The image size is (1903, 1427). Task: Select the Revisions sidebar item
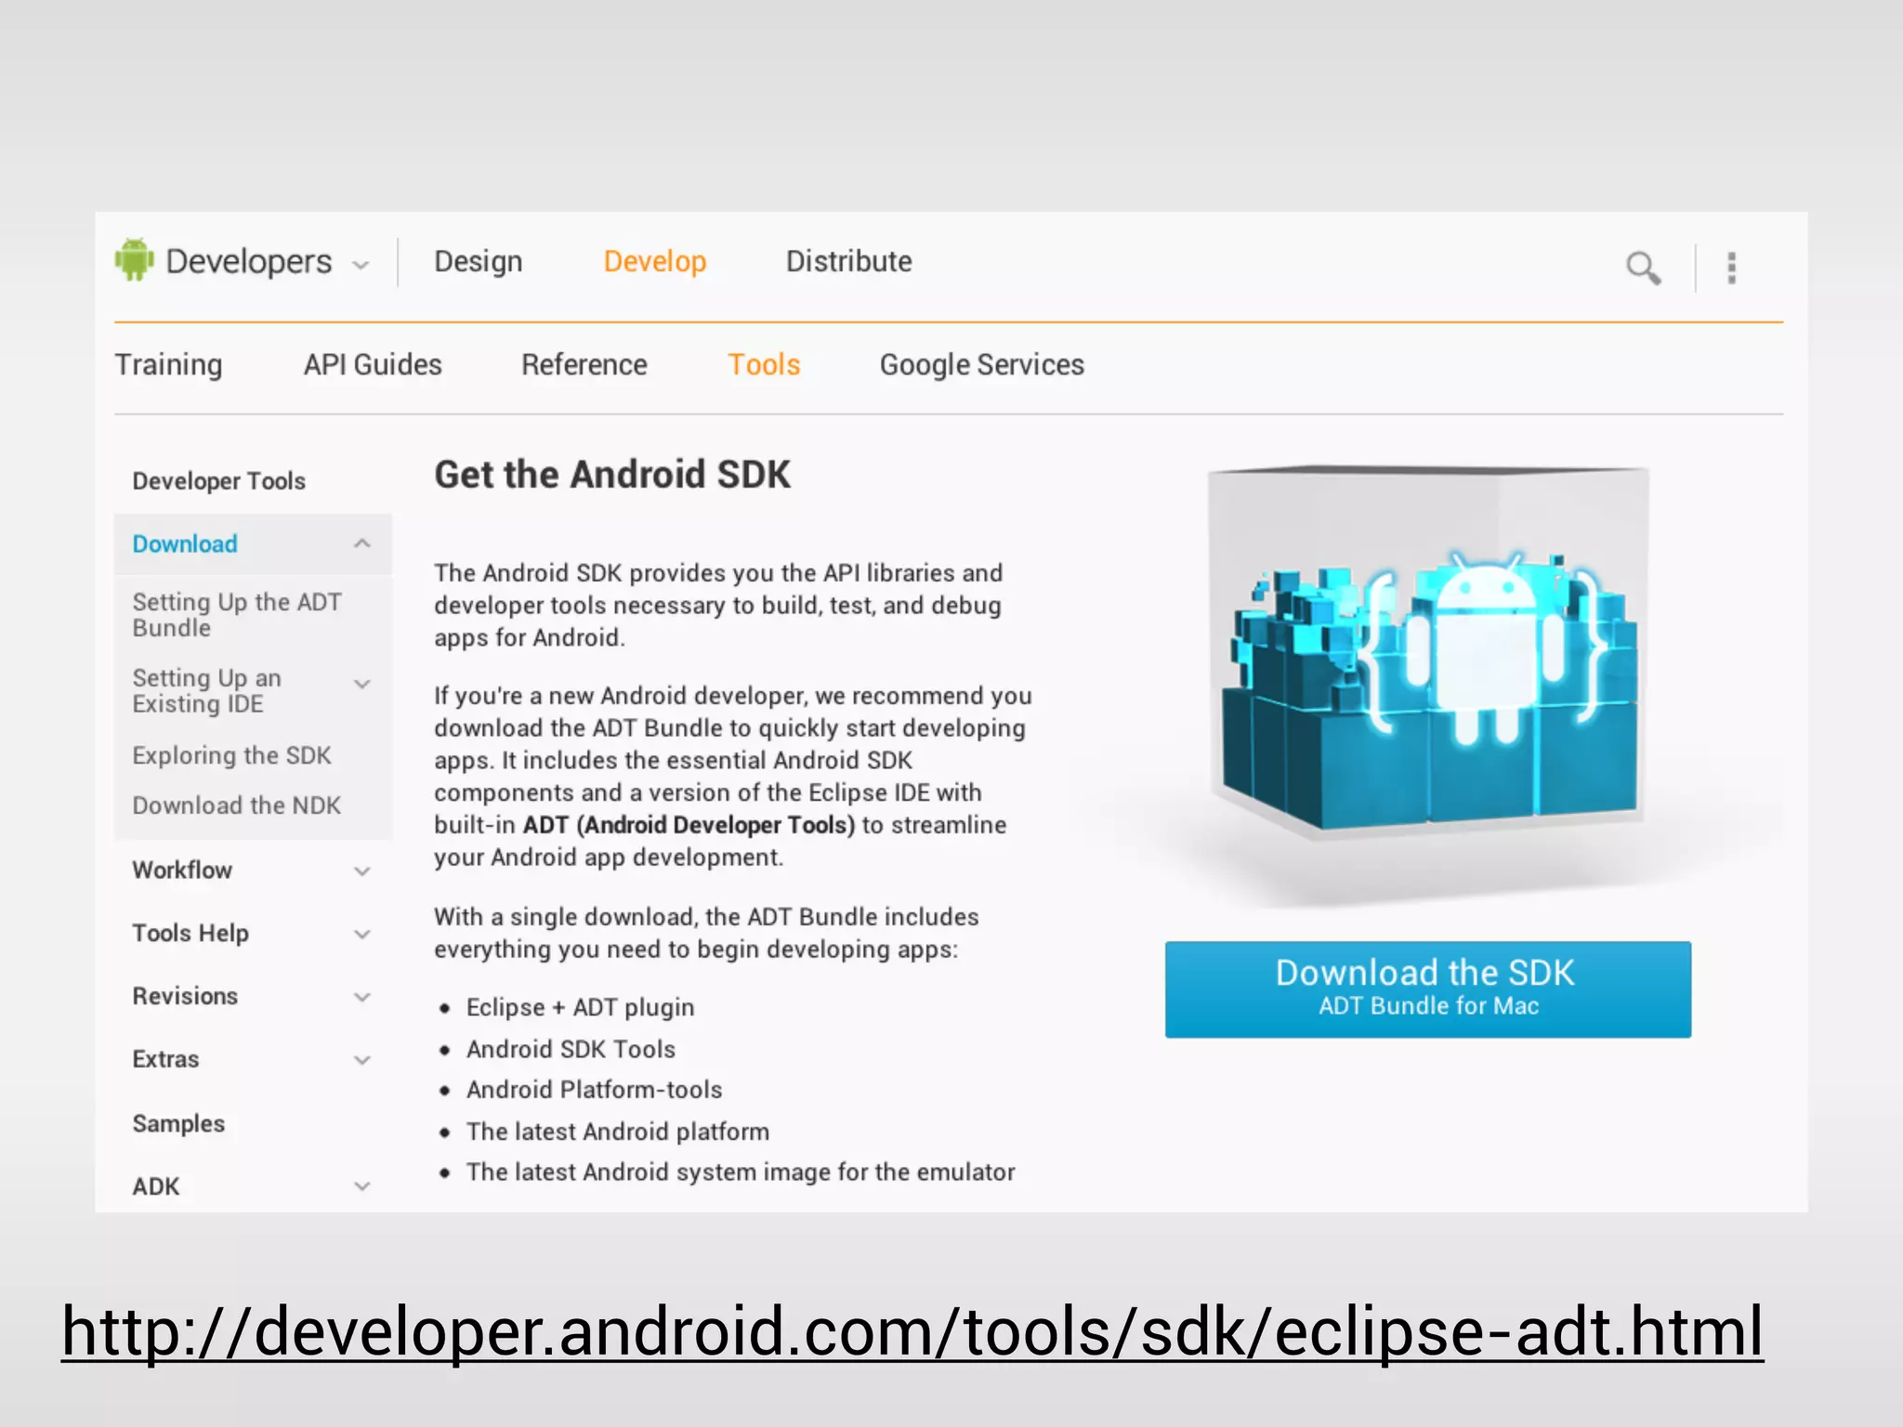pyautogui.click(x=185, y=996)
